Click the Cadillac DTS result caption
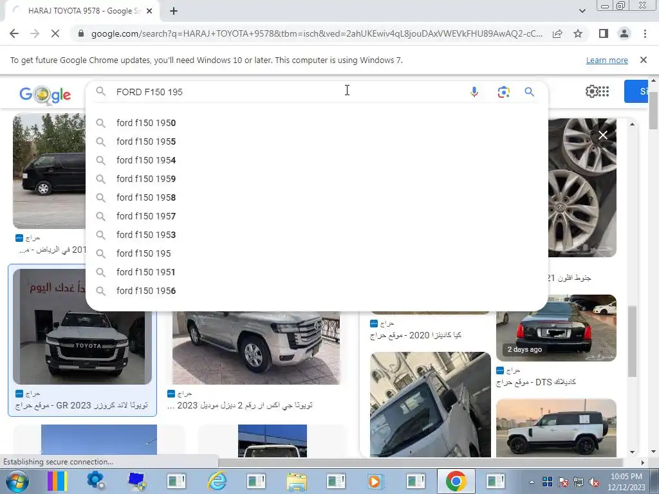Screen dimensions: 659x494 pos(536,382)
